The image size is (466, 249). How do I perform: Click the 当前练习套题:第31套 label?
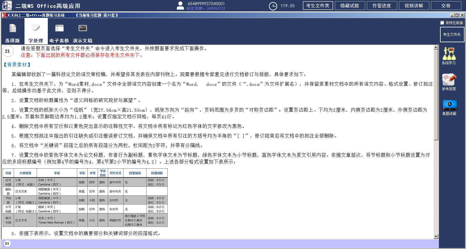click(97, 15)
